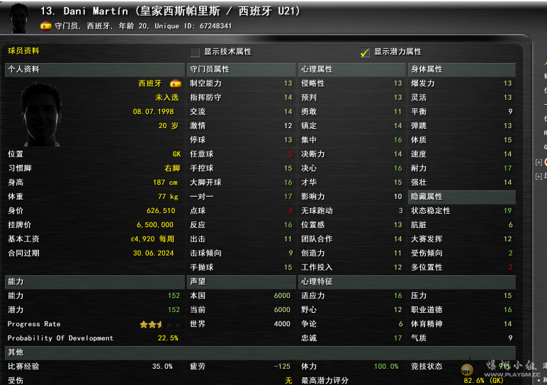Image resolution: width=547 pixels, height=385 pixels.
Task: Click the 心理特征 section header
Action: tap(407, 282)
